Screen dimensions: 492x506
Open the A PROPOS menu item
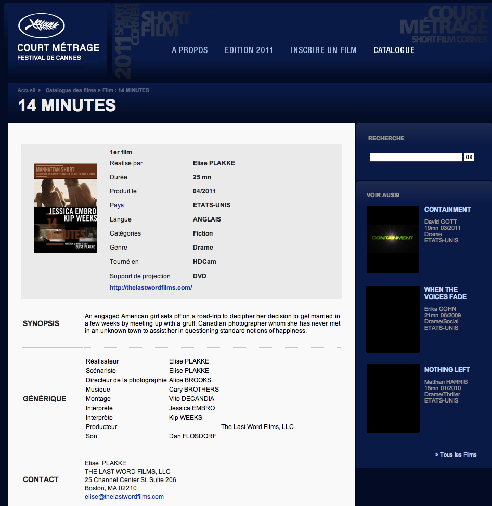coord(190,50)
